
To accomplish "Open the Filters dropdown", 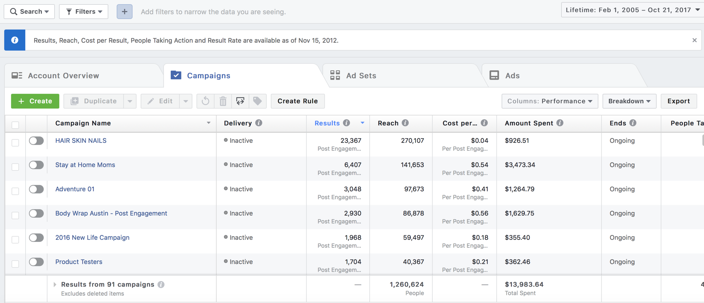I will click(84, 12).
